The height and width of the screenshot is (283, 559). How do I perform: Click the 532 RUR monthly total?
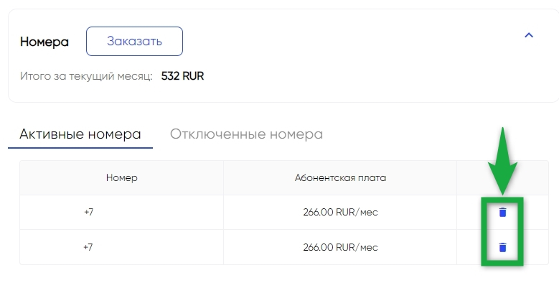[x=182, y=76]
